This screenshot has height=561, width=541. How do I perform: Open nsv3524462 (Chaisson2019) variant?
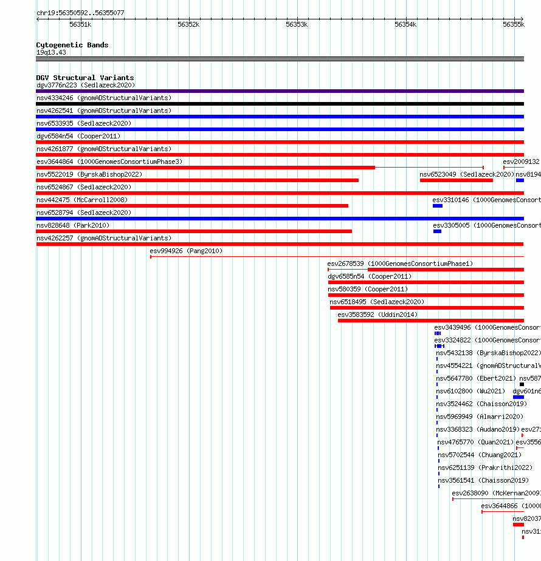[481, 404]
